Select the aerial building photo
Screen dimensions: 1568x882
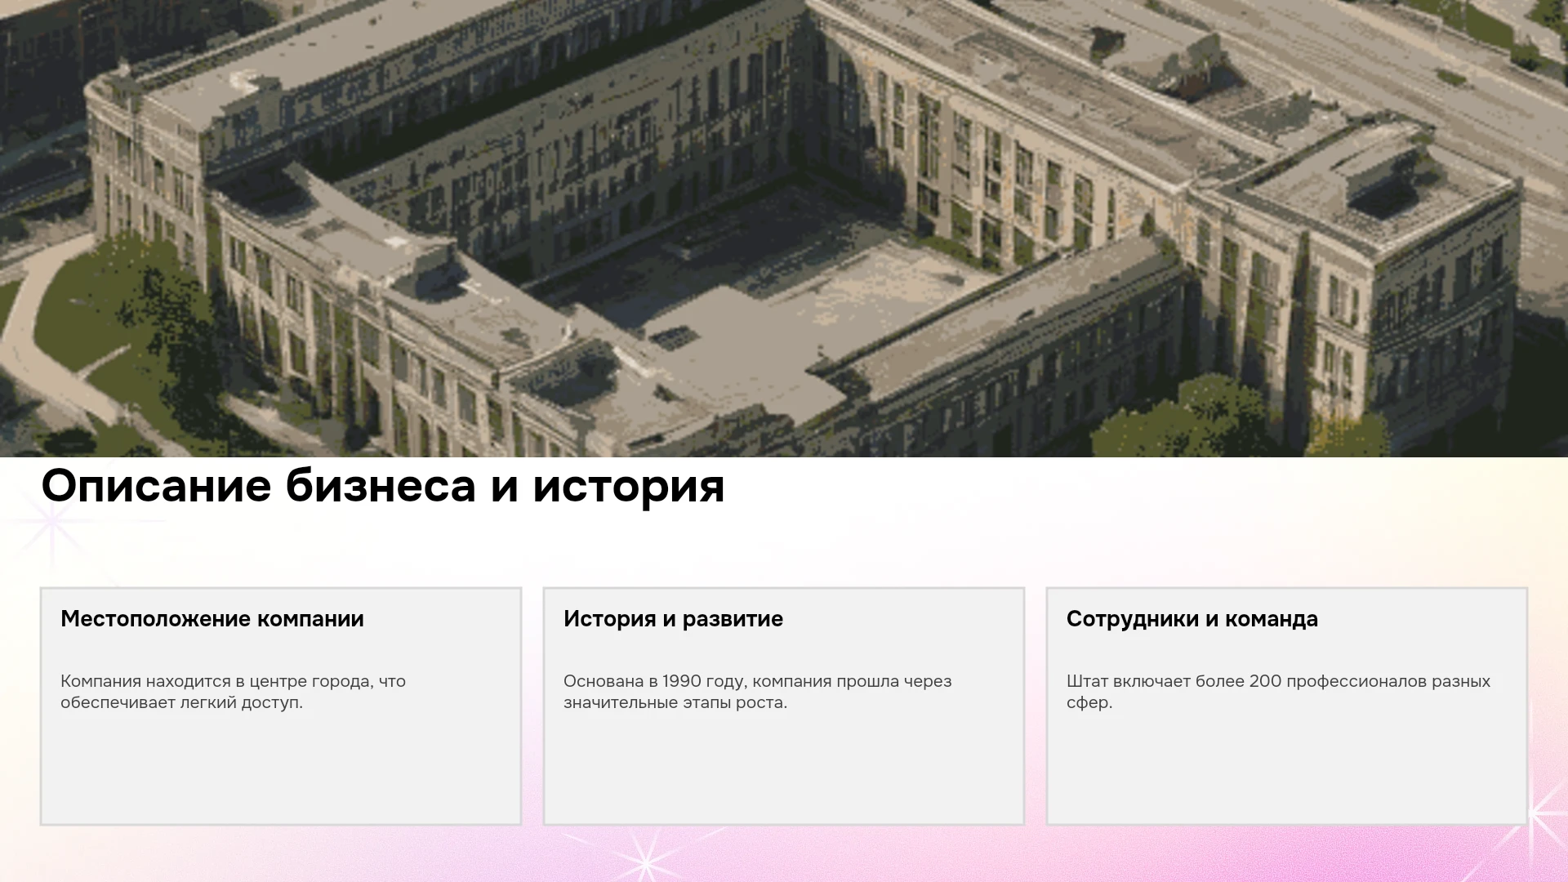pos(784,229)
